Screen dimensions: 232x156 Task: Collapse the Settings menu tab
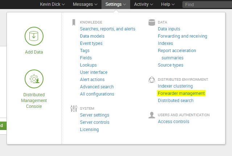pyautogui.click(x=116, y=4)
